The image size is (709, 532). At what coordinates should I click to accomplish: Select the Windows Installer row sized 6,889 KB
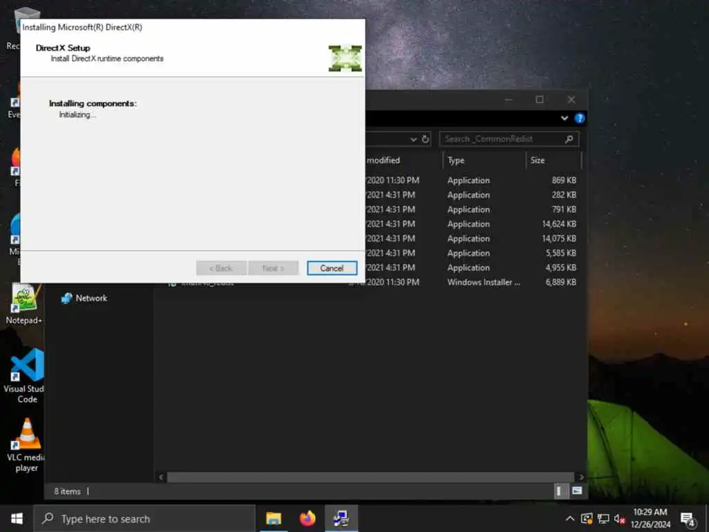point(373,283)
